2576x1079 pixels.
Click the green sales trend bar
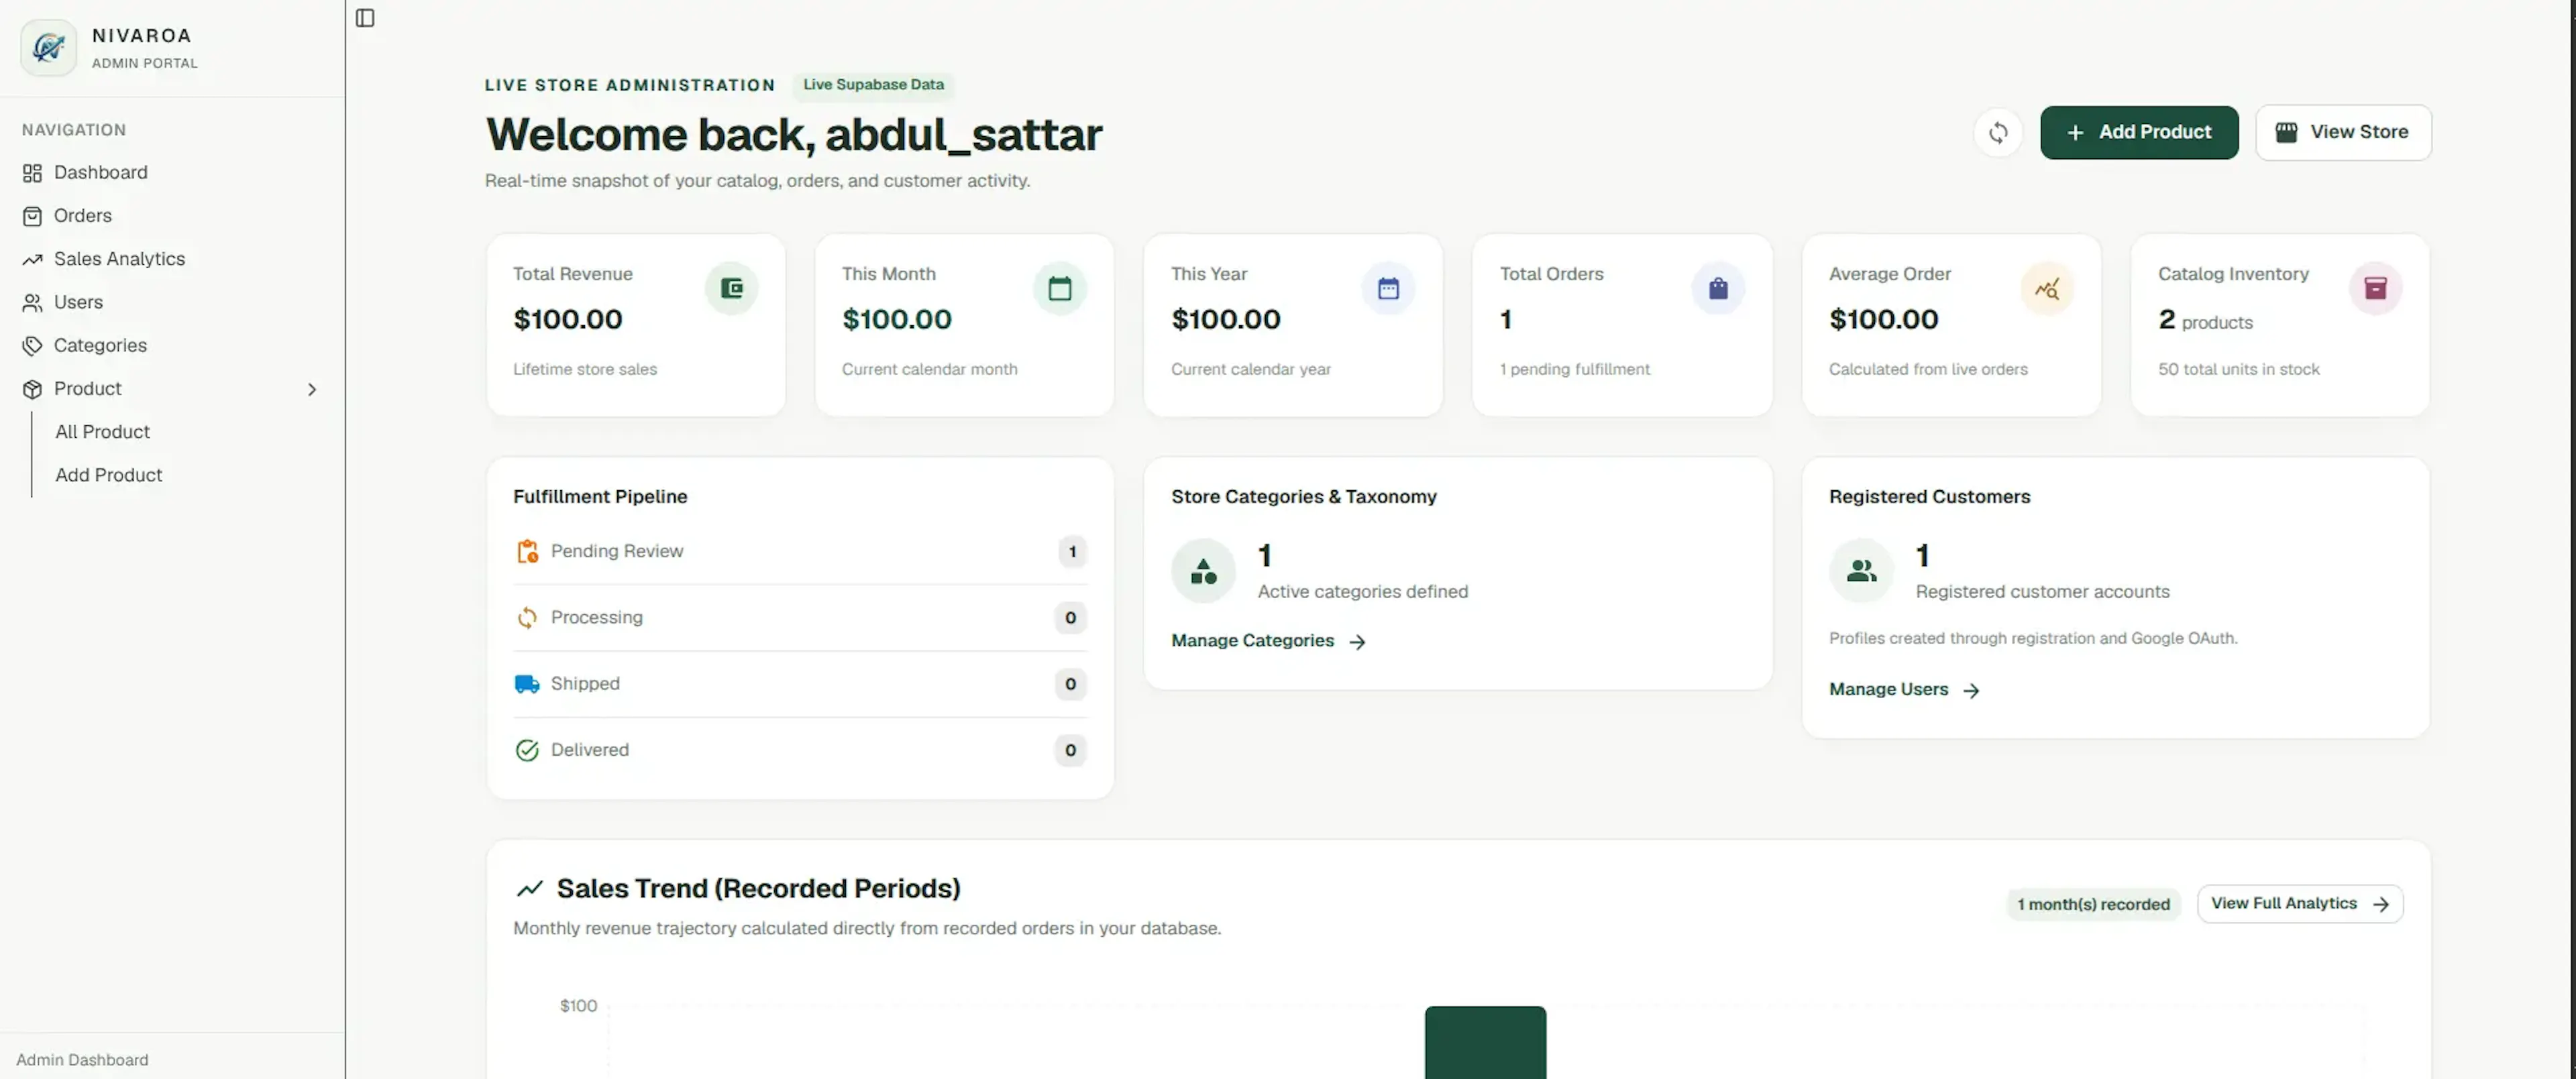pos(1485,1042)
